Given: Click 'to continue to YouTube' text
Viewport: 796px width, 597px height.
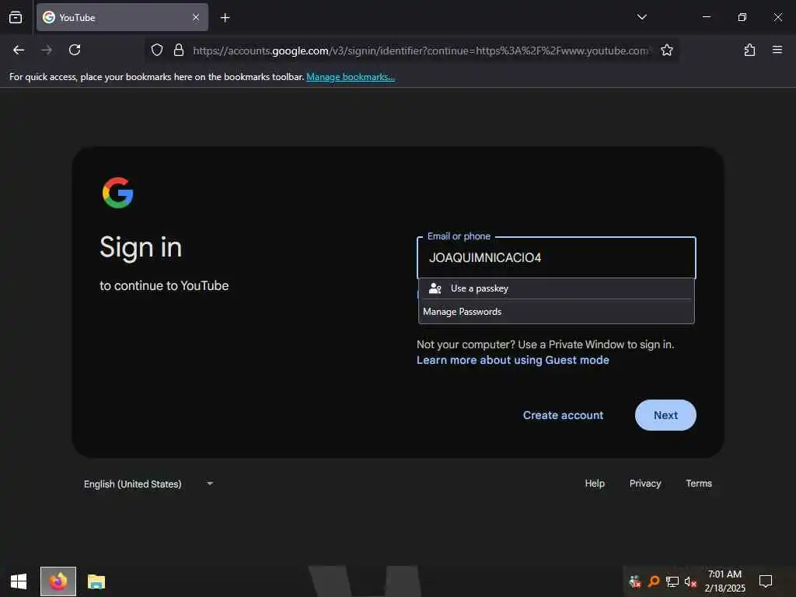Looking at the screenshot, I should 164,286.
